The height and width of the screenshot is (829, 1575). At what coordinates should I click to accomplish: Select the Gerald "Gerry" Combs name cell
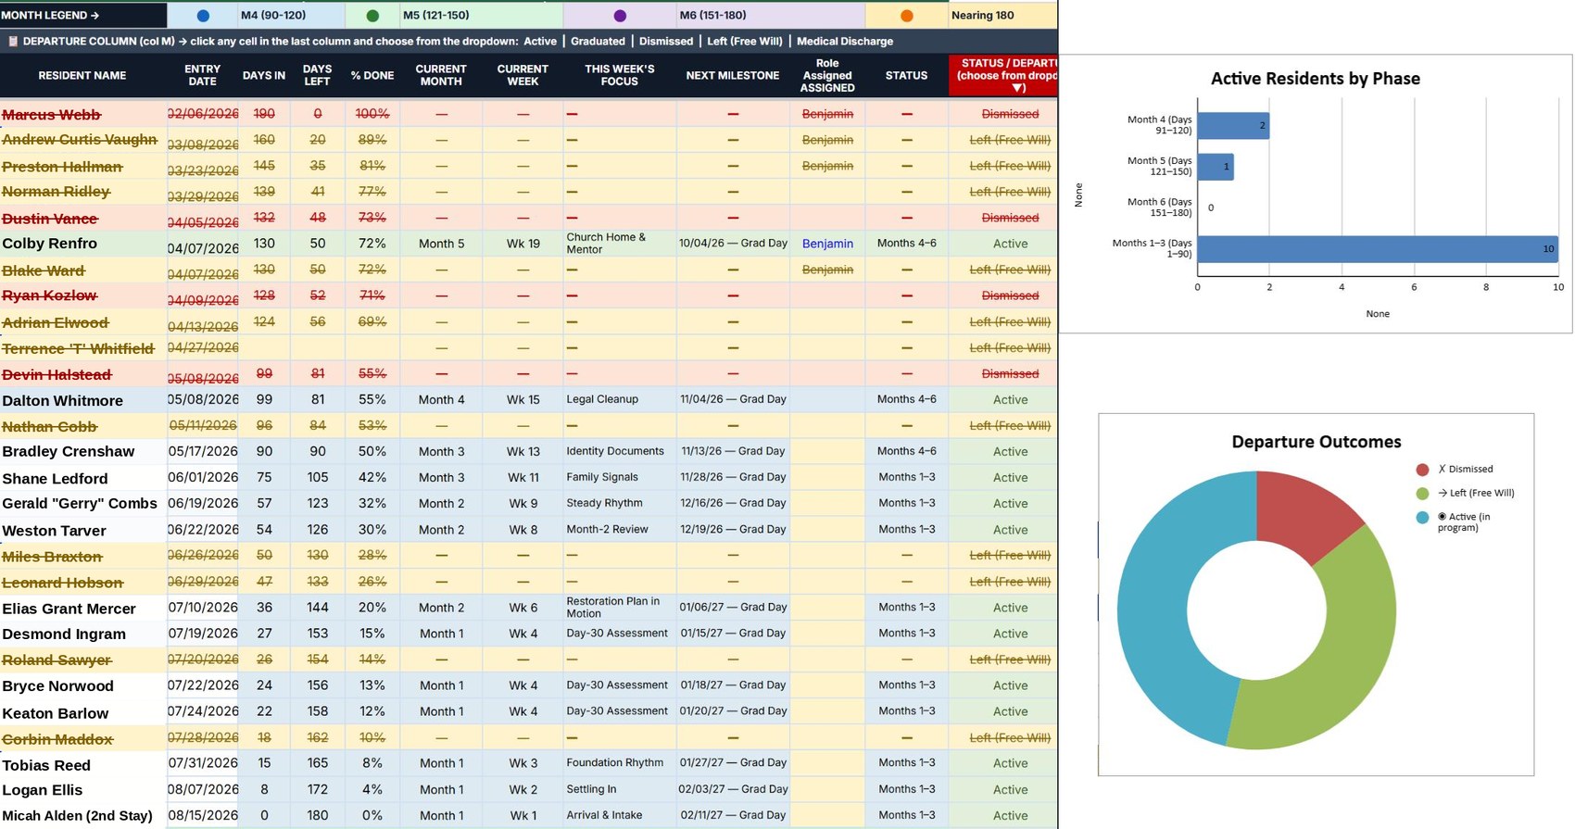coord(83,503)
